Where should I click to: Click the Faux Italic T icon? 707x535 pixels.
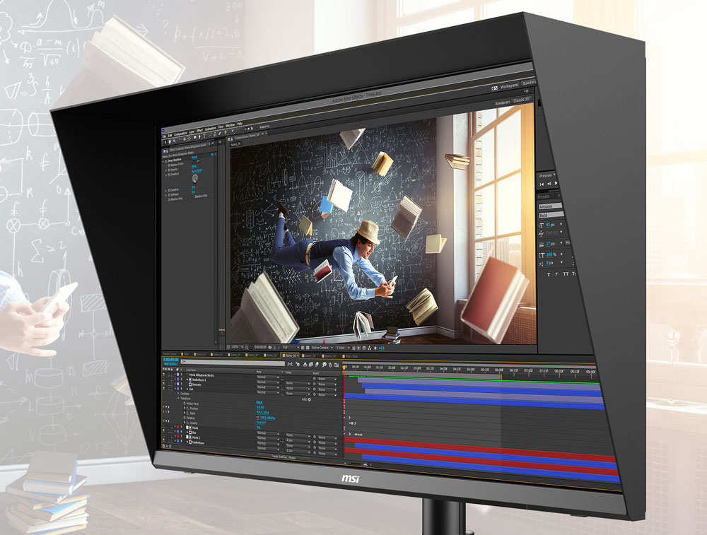[557, 274]
